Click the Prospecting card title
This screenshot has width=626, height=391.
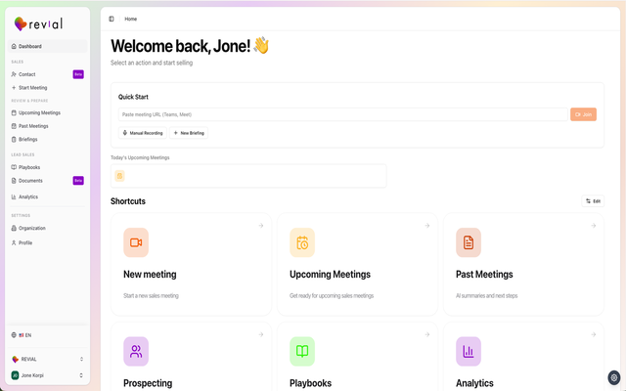[148, 383]
